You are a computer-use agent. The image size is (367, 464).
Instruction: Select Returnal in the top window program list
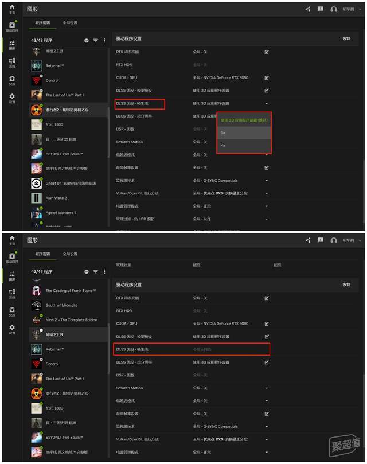pyautogui.click(x=69, y=66)
